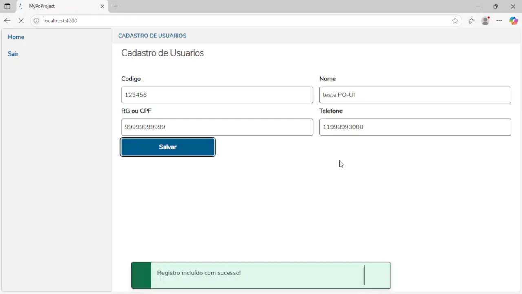Select the MyPoProject browser tab
Image resolution: width=522 pixels, height=294 pixels.
coord(57,6)
